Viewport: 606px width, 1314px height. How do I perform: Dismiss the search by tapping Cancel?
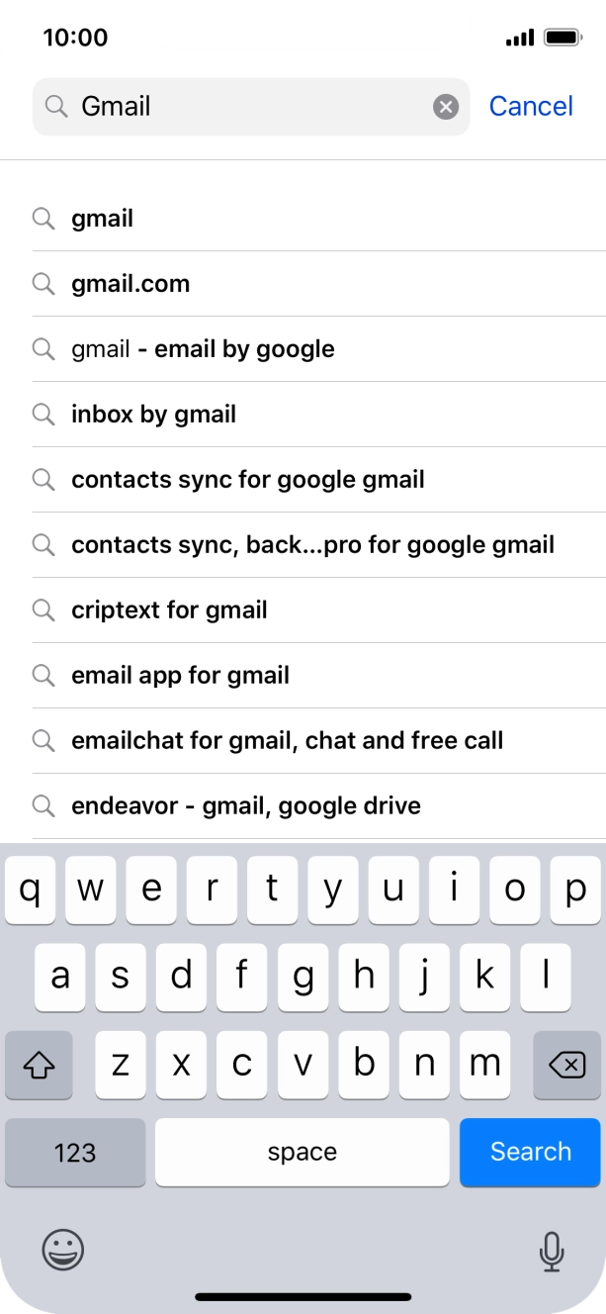point(531,106)
